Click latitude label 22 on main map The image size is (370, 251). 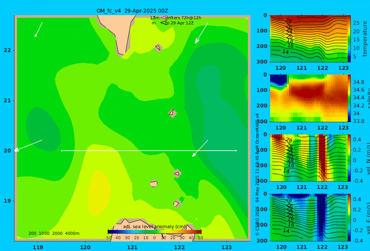click(x=7, y=50)
